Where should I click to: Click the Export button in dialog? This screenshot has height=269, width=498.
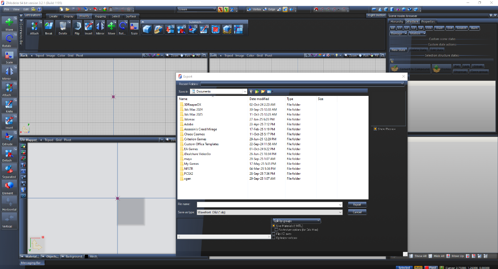point(357,204)
